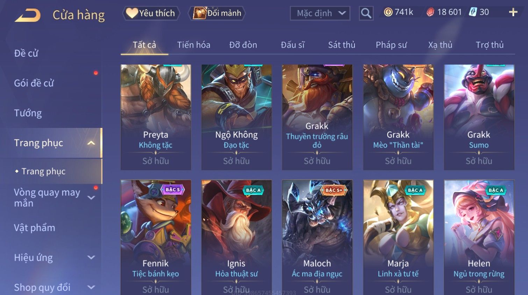Open the Đổi mảnh chest icon button

pos(217,13)
